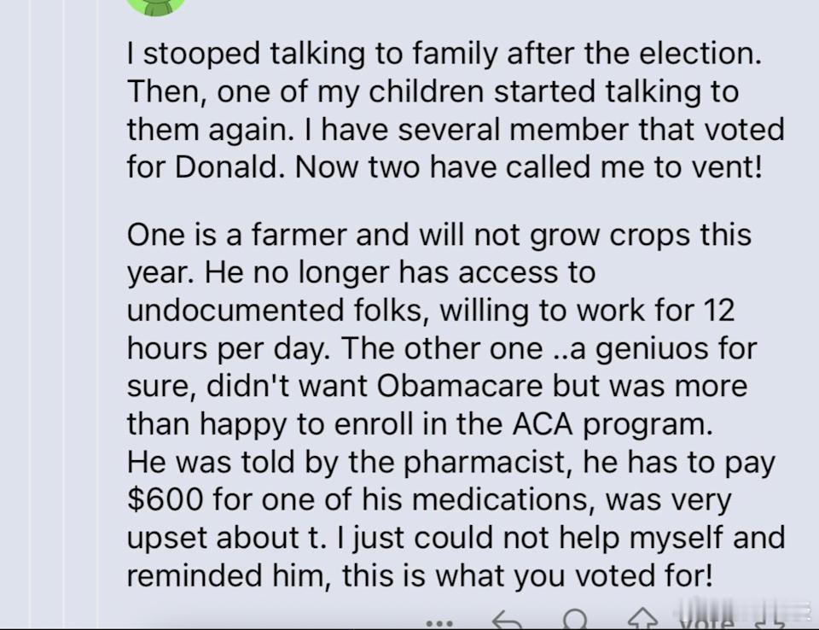Tap the paragraph starting 'I stooped talking'
The height and width of the screenshot is (630, 819).
click(x=456, y=110)
